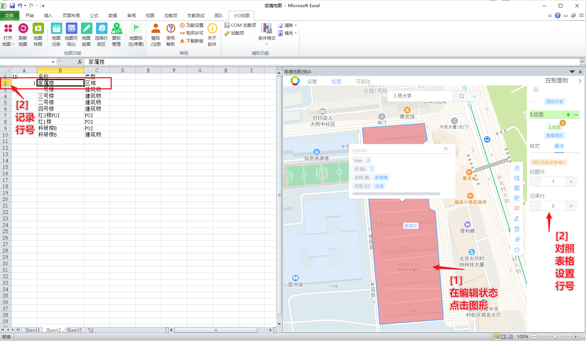Click the 图层列表 button
The width and height of the screenshot is (586, 341).
pos(554,102)
